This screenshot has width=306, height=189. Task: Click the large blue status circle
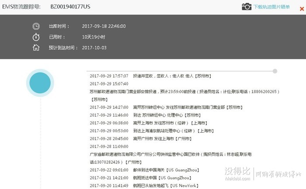point(40,83)
